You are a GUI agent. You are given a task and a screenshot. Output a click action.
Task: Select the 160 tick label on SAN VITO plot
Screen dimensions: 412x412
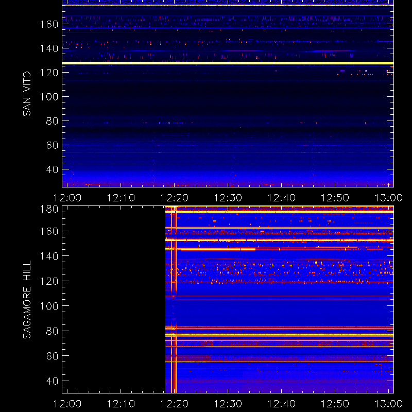[49, 24]
